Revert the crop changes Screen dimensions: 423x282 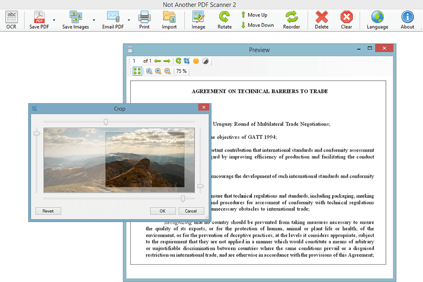[48, 211]
